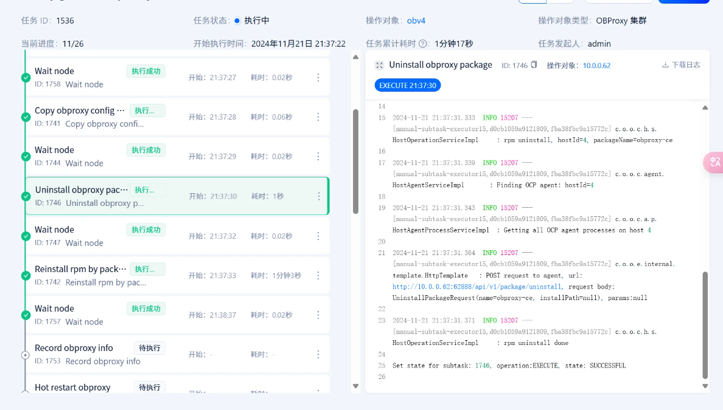Open host 10.0.0.62 link

596,66
